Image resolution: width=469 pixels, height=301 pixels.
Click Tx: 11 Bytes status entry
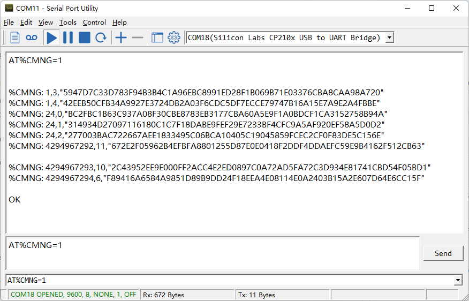click(256, 295)
